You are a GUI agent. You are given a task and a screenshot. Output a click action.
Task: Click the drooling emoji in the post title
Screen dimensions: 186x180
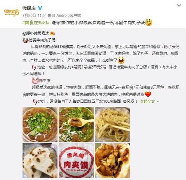click(x=149, y=22)
